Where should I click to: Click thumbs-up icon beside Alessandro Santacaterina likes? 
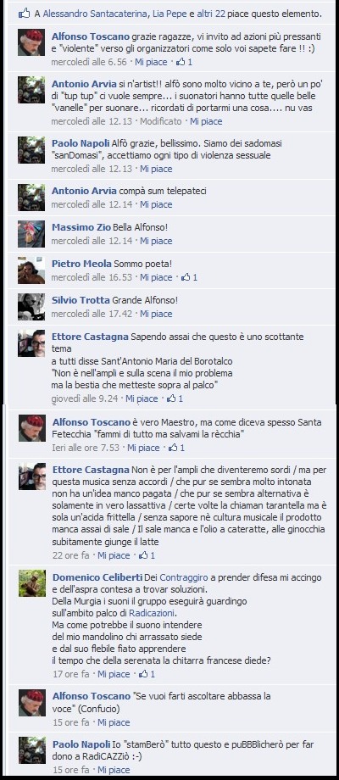coord(24,14)
